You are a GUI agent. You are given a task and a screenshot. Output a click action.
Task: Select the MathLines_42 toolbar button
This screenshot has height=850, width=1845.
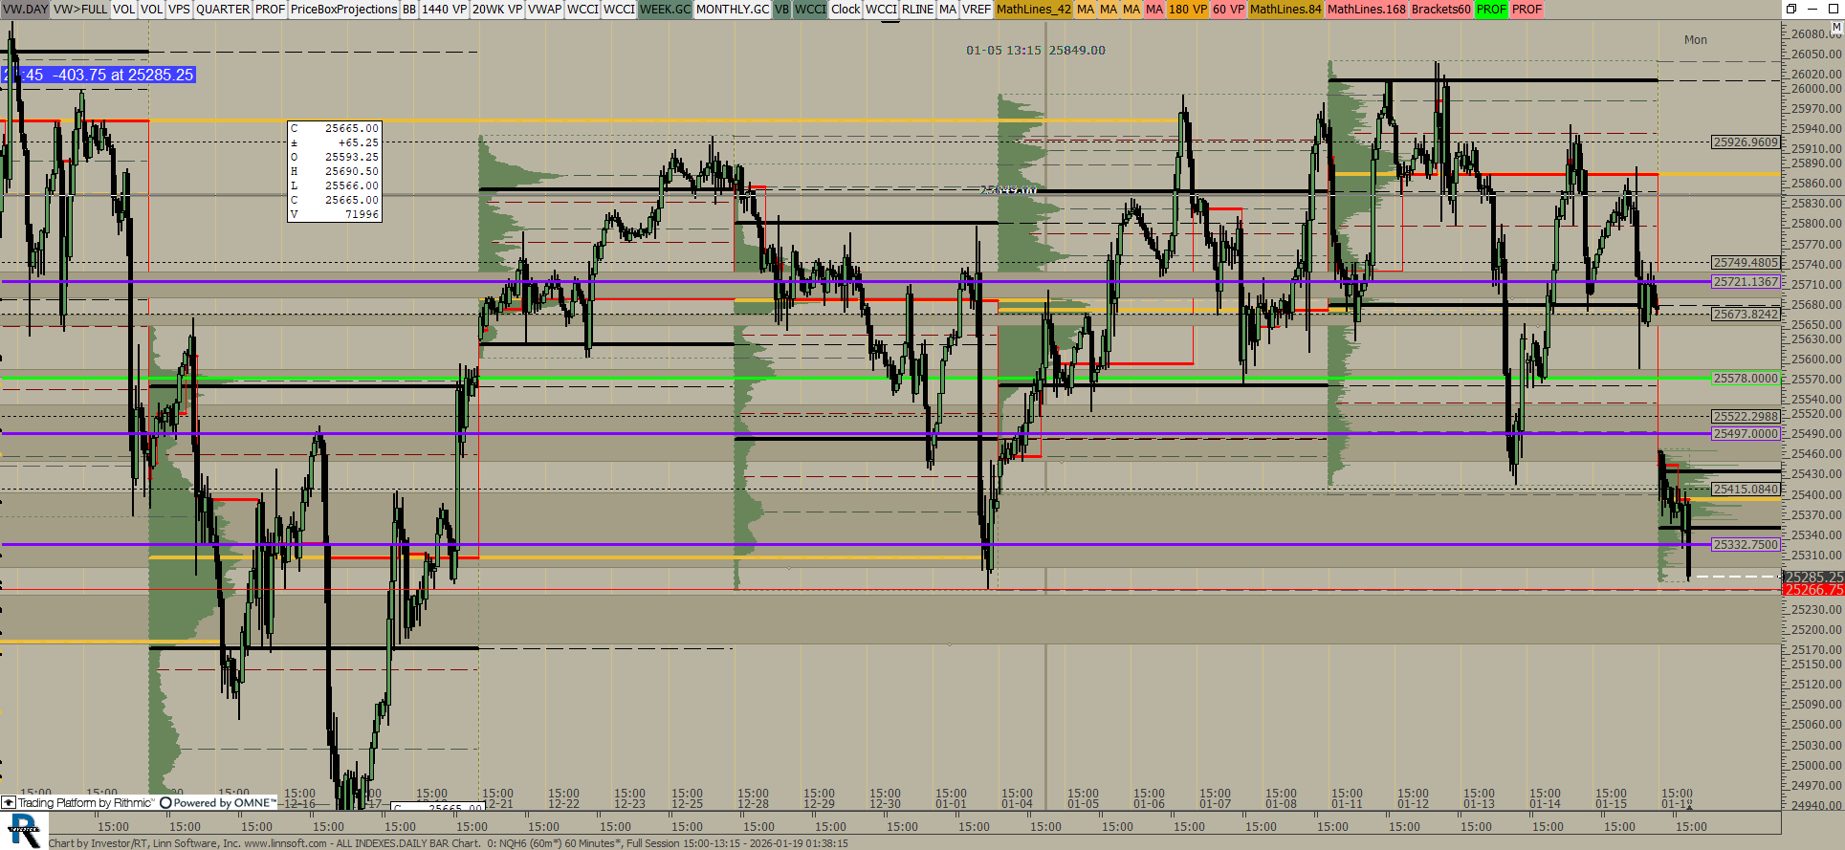[x=1033, y=10]
